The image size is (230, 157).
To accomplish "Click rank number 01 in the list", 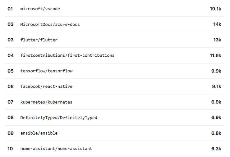I will 11,9.
